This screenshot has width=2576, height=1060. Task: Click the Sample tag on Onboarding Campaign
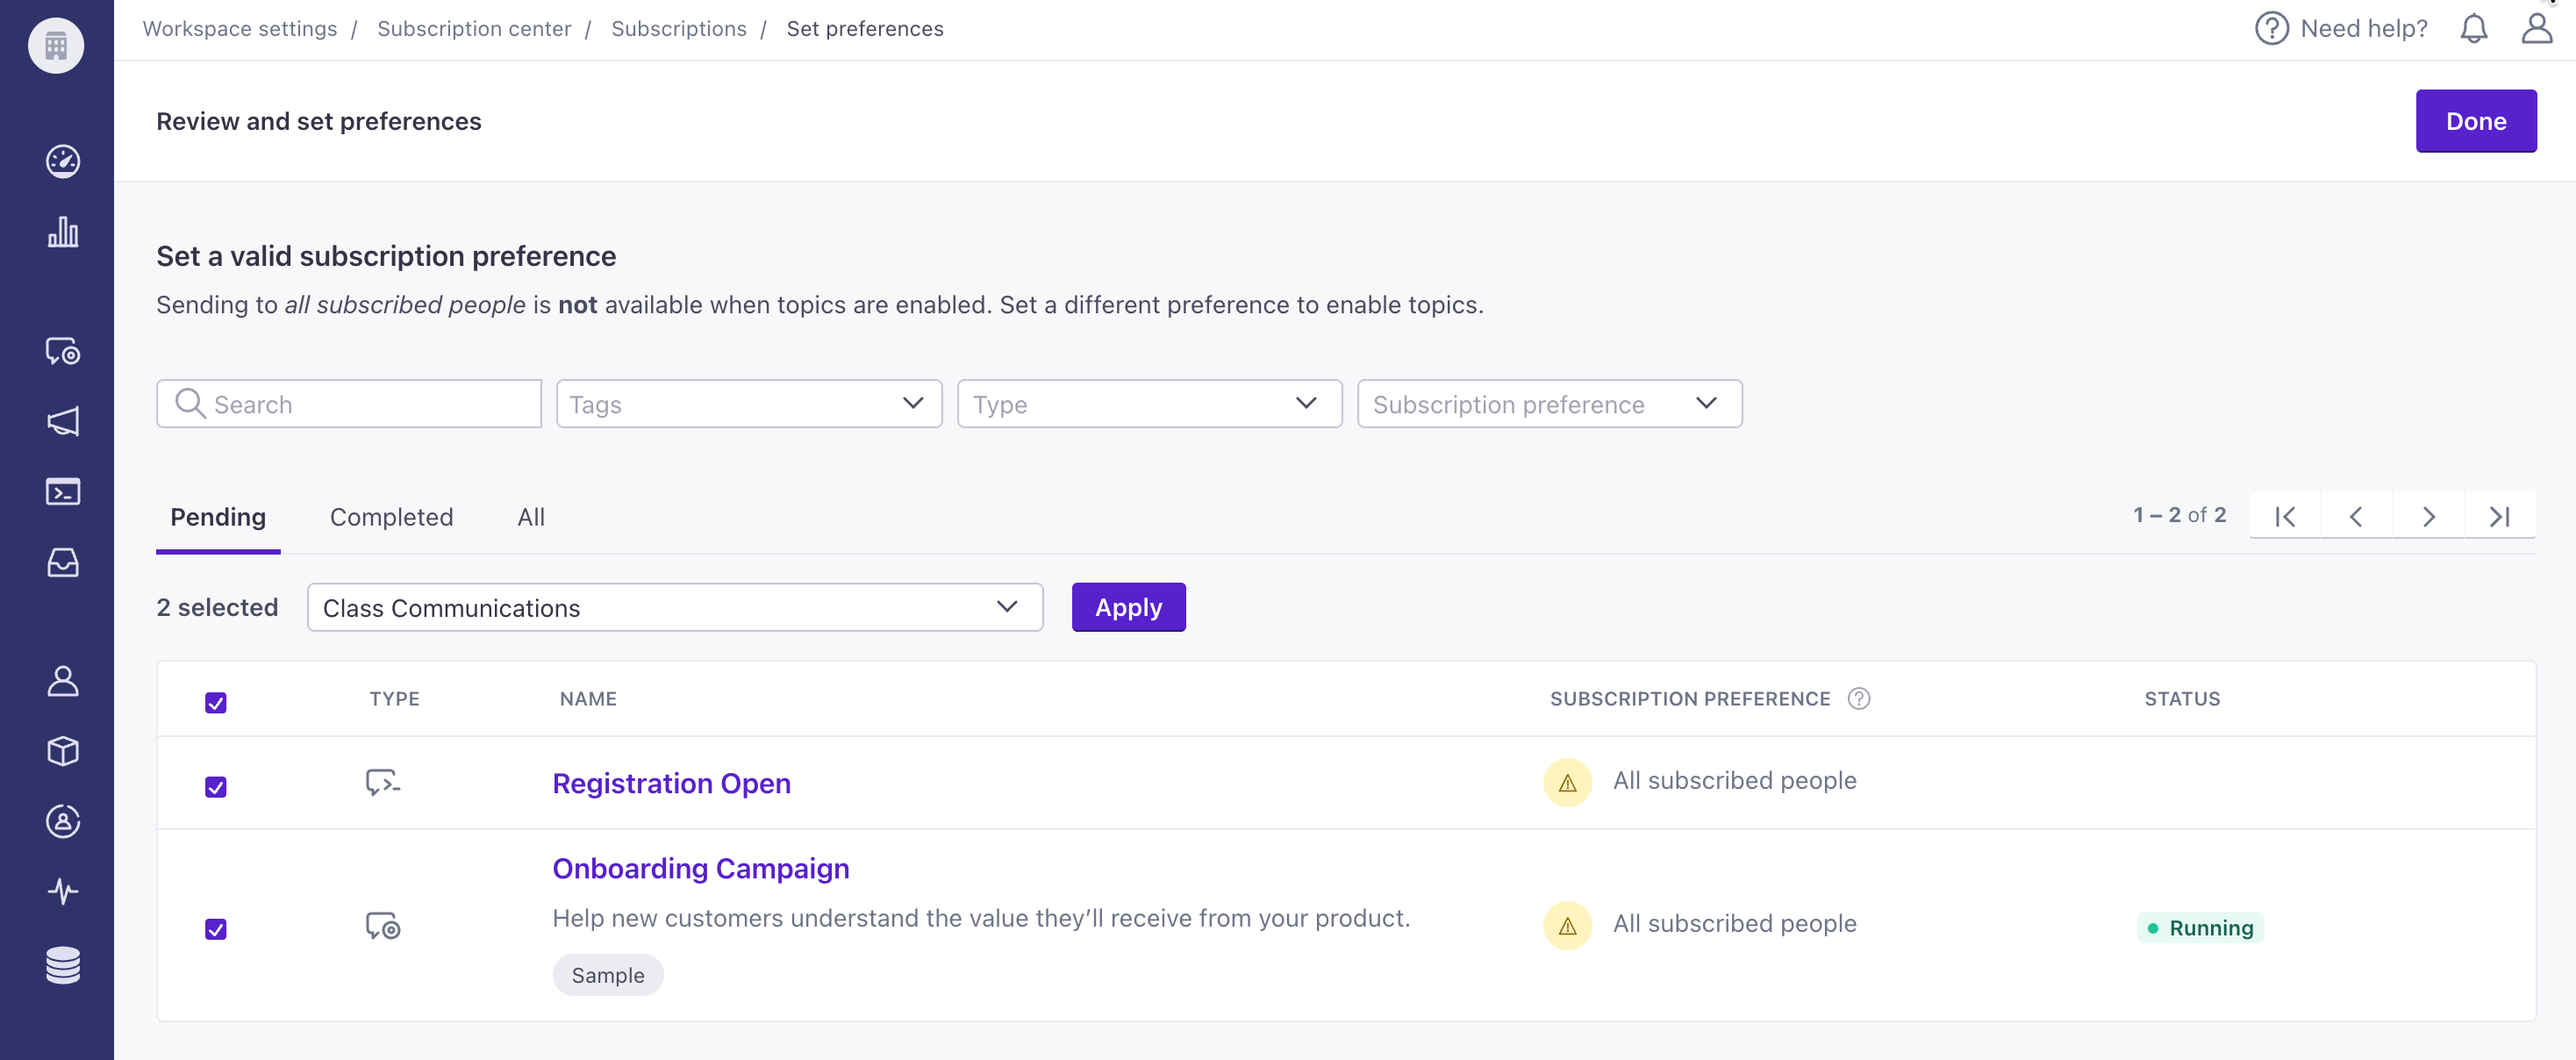(608, 975)
